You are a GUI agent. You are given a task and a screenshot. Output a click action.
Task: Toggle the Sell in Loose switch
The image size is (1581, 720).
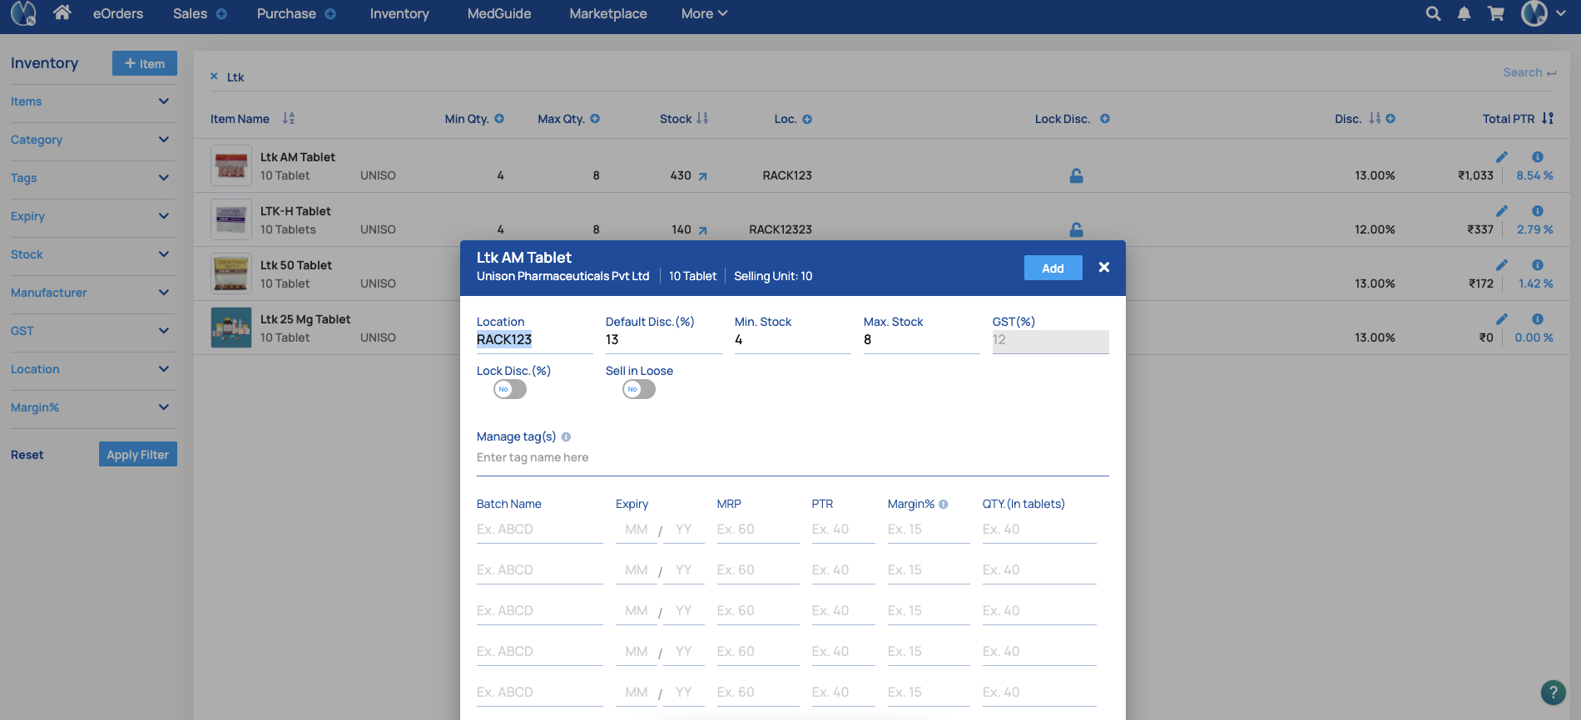(639, 389)
